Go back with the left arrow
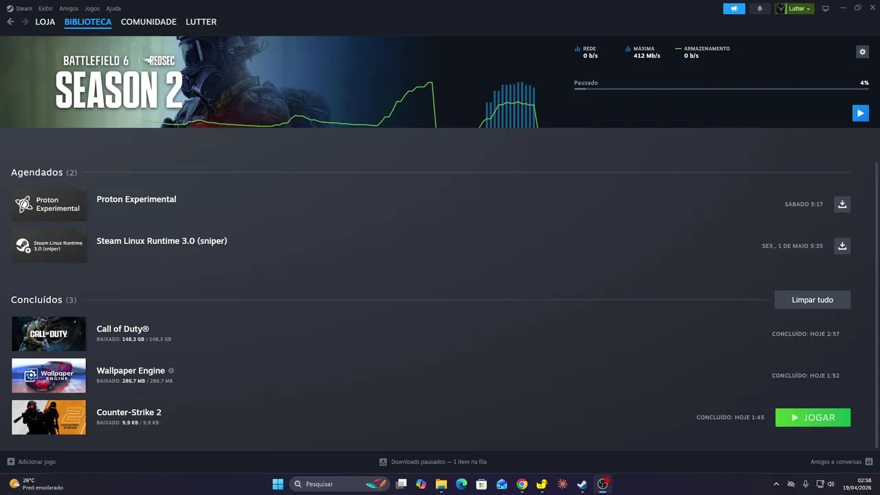Screen dimensions: 880x495 [10, 22]
